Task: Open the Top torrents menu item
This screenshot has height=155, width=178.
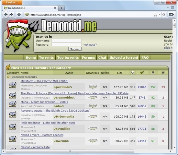Action: [68, 57]
